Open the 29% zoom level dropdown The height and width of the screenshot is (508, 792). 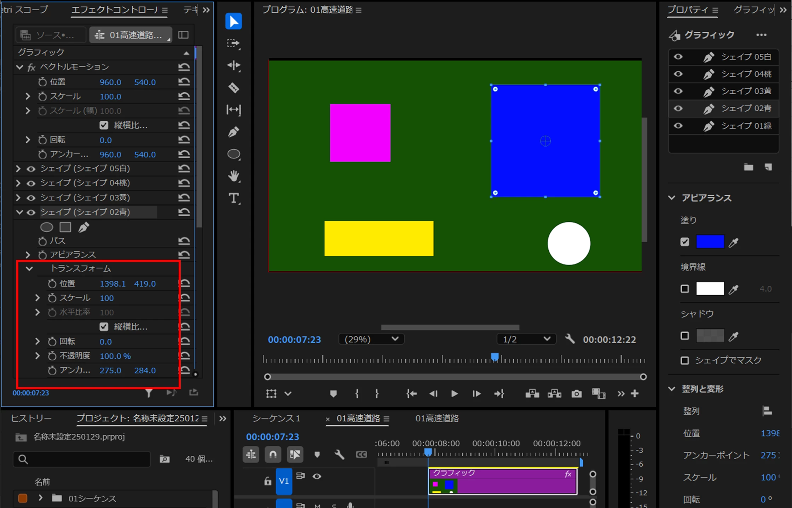pos(371,339)
